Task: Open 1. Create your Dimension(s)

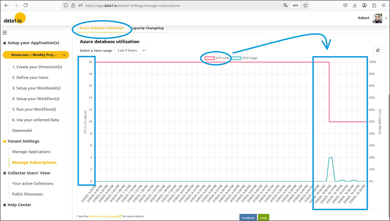Action: click(x=37, y=67)
